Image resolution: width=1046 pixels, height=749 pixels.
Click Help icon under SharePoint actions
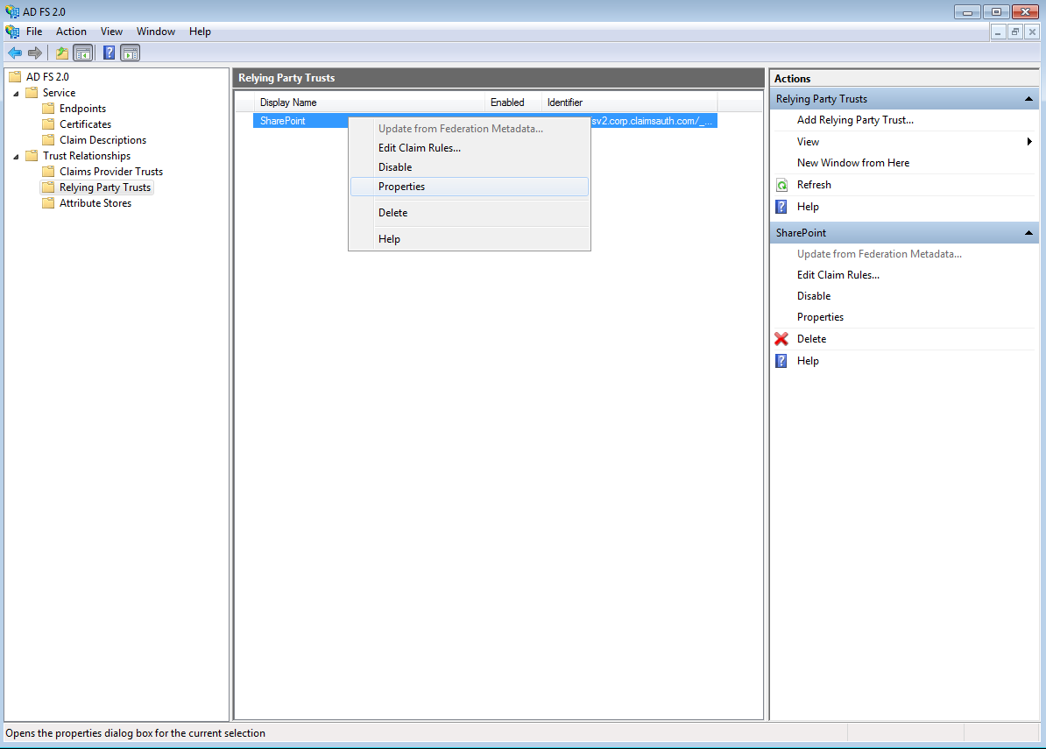point(781,361)
